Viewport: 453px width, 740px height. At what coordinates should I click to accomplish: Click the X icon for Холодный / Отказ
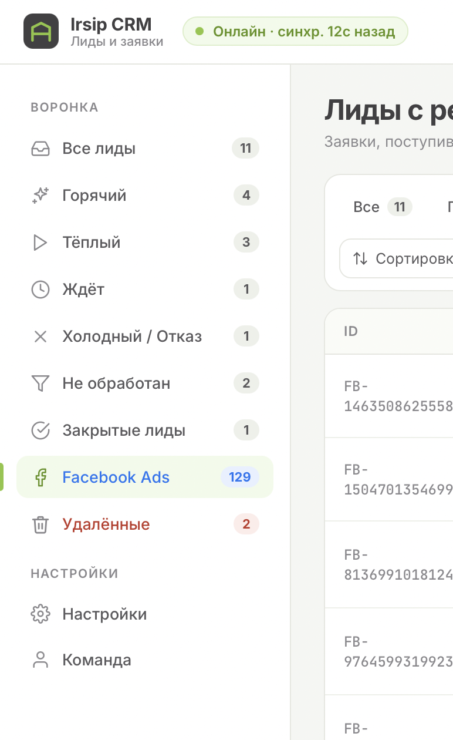click(40, 337)
